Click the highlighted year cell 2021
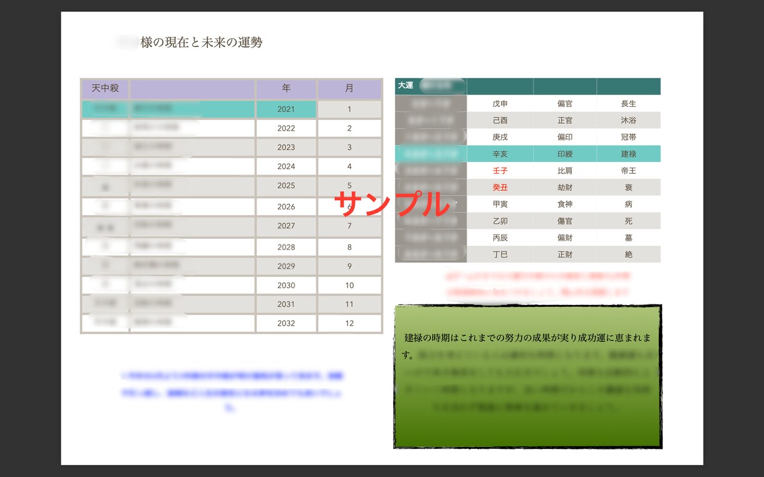 tap(286, 109)
